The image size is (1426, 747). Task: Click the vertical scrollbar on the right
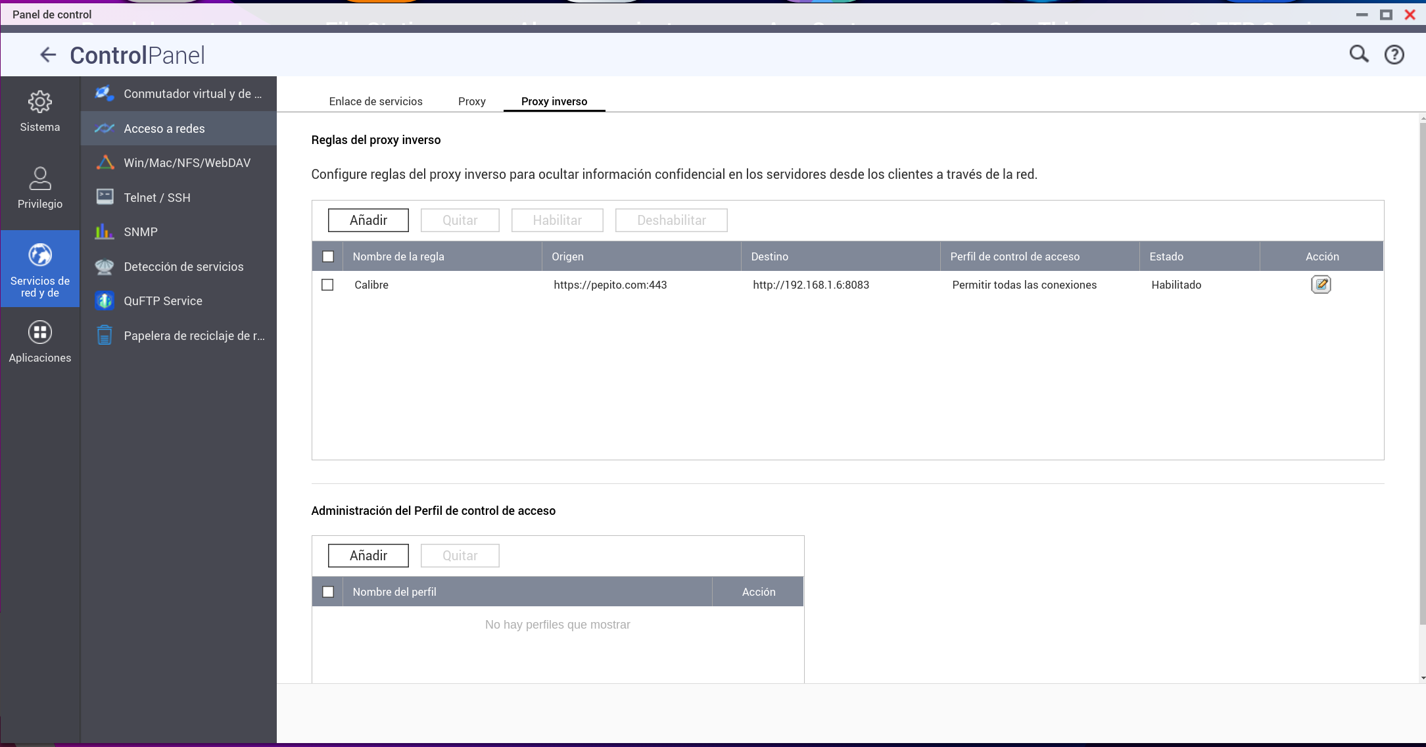pyautogui.click(x=1422, y=368)
